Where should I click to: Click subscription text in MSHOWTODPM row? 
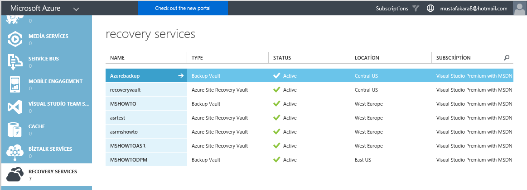[x=474, y=160]
